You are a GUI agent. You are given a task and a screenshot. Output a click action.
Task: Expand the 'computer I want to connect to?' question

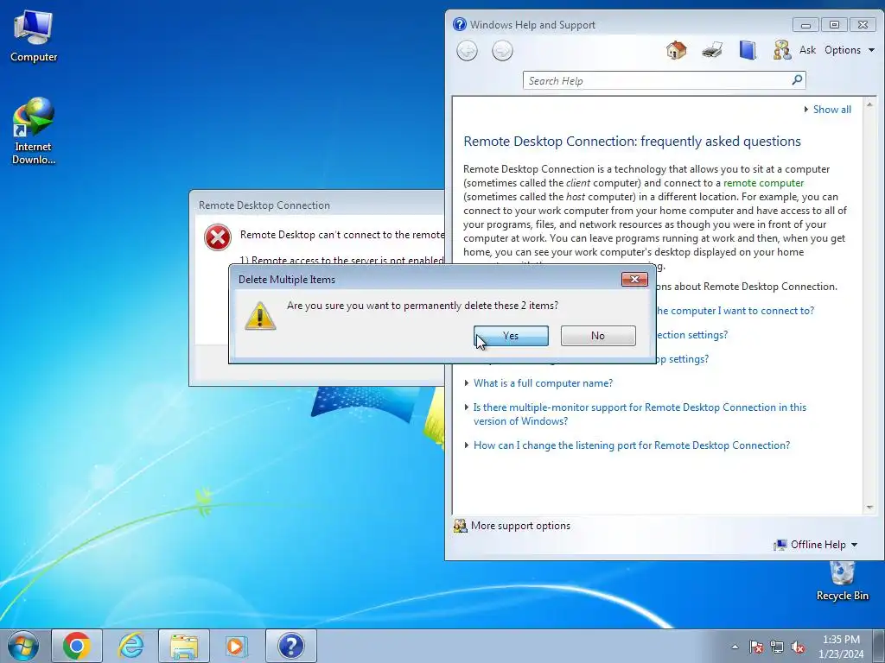pyautogui.click(x=735, y=311)
